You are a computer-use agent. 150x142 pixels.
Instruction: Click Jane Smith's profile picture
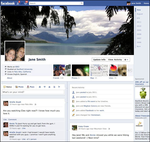coord(15,51)
